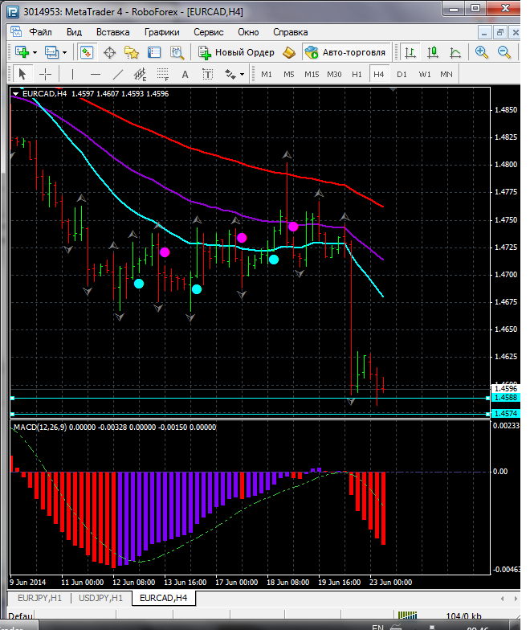Switch to the M1 timeframe
The height and width of the screenshot is (630, 530).
267,74
